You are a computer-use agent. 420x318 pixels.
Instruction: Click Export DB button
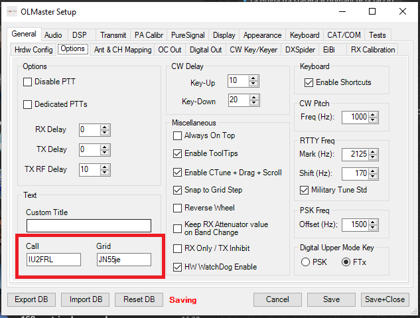[x=31, y=299]
